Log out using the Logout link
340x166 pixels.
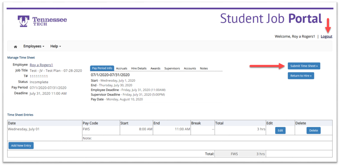pos(326,36)
